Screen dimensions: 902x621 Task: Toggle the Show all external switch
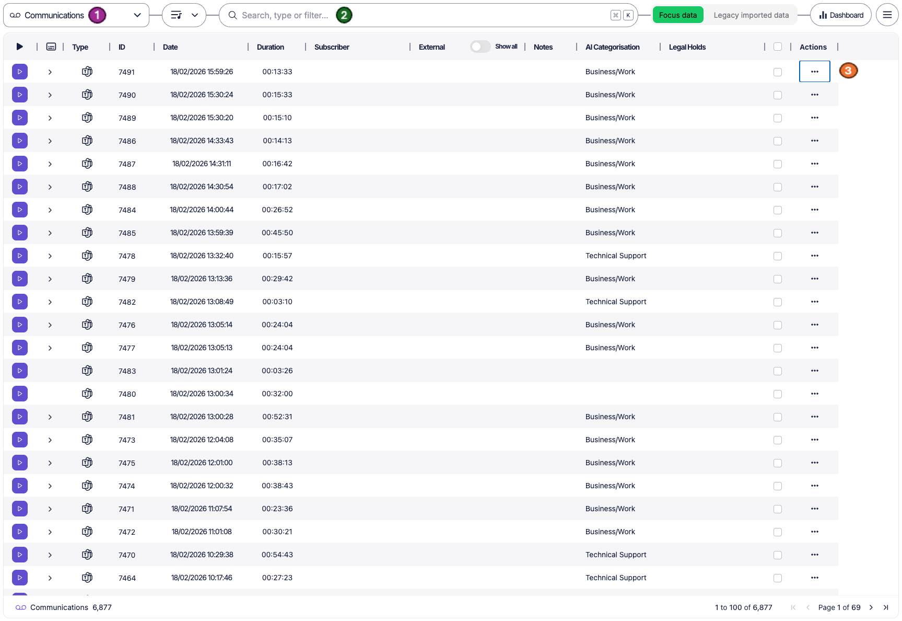(x=479, y=47)
